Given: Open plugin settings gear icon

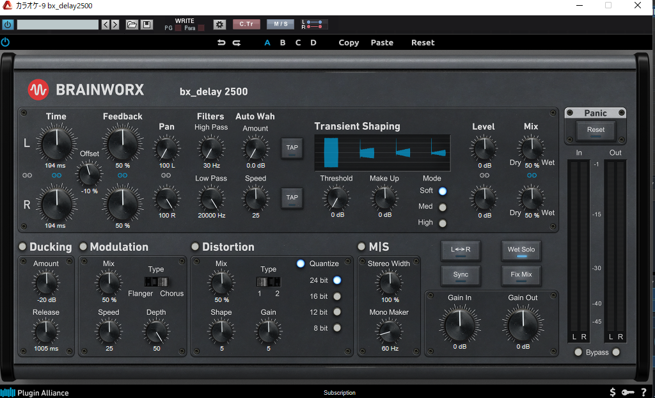Looking at the screenshot, I should [219, 25].
